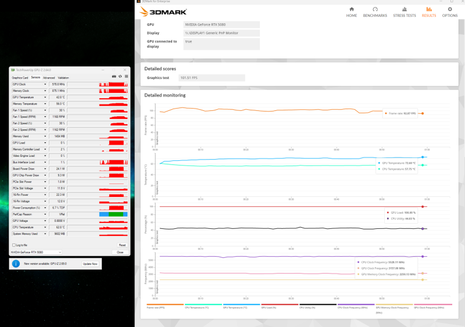
Task: Open the PerfCap Reason dropdown arrow
Action: click(45, 214)
